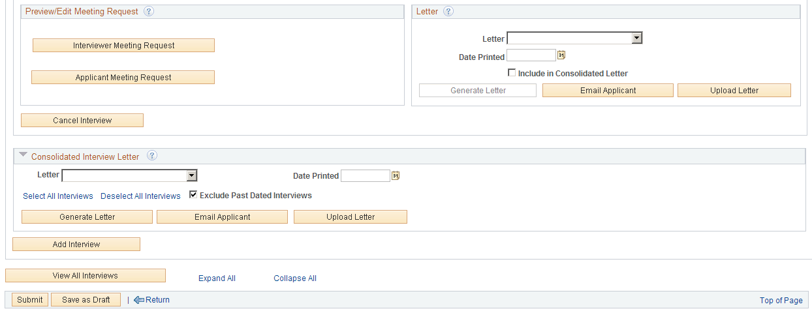The width and height of the screenshot is (812, 313).
Task: Click the Return arrow icon
Action: 138,300
